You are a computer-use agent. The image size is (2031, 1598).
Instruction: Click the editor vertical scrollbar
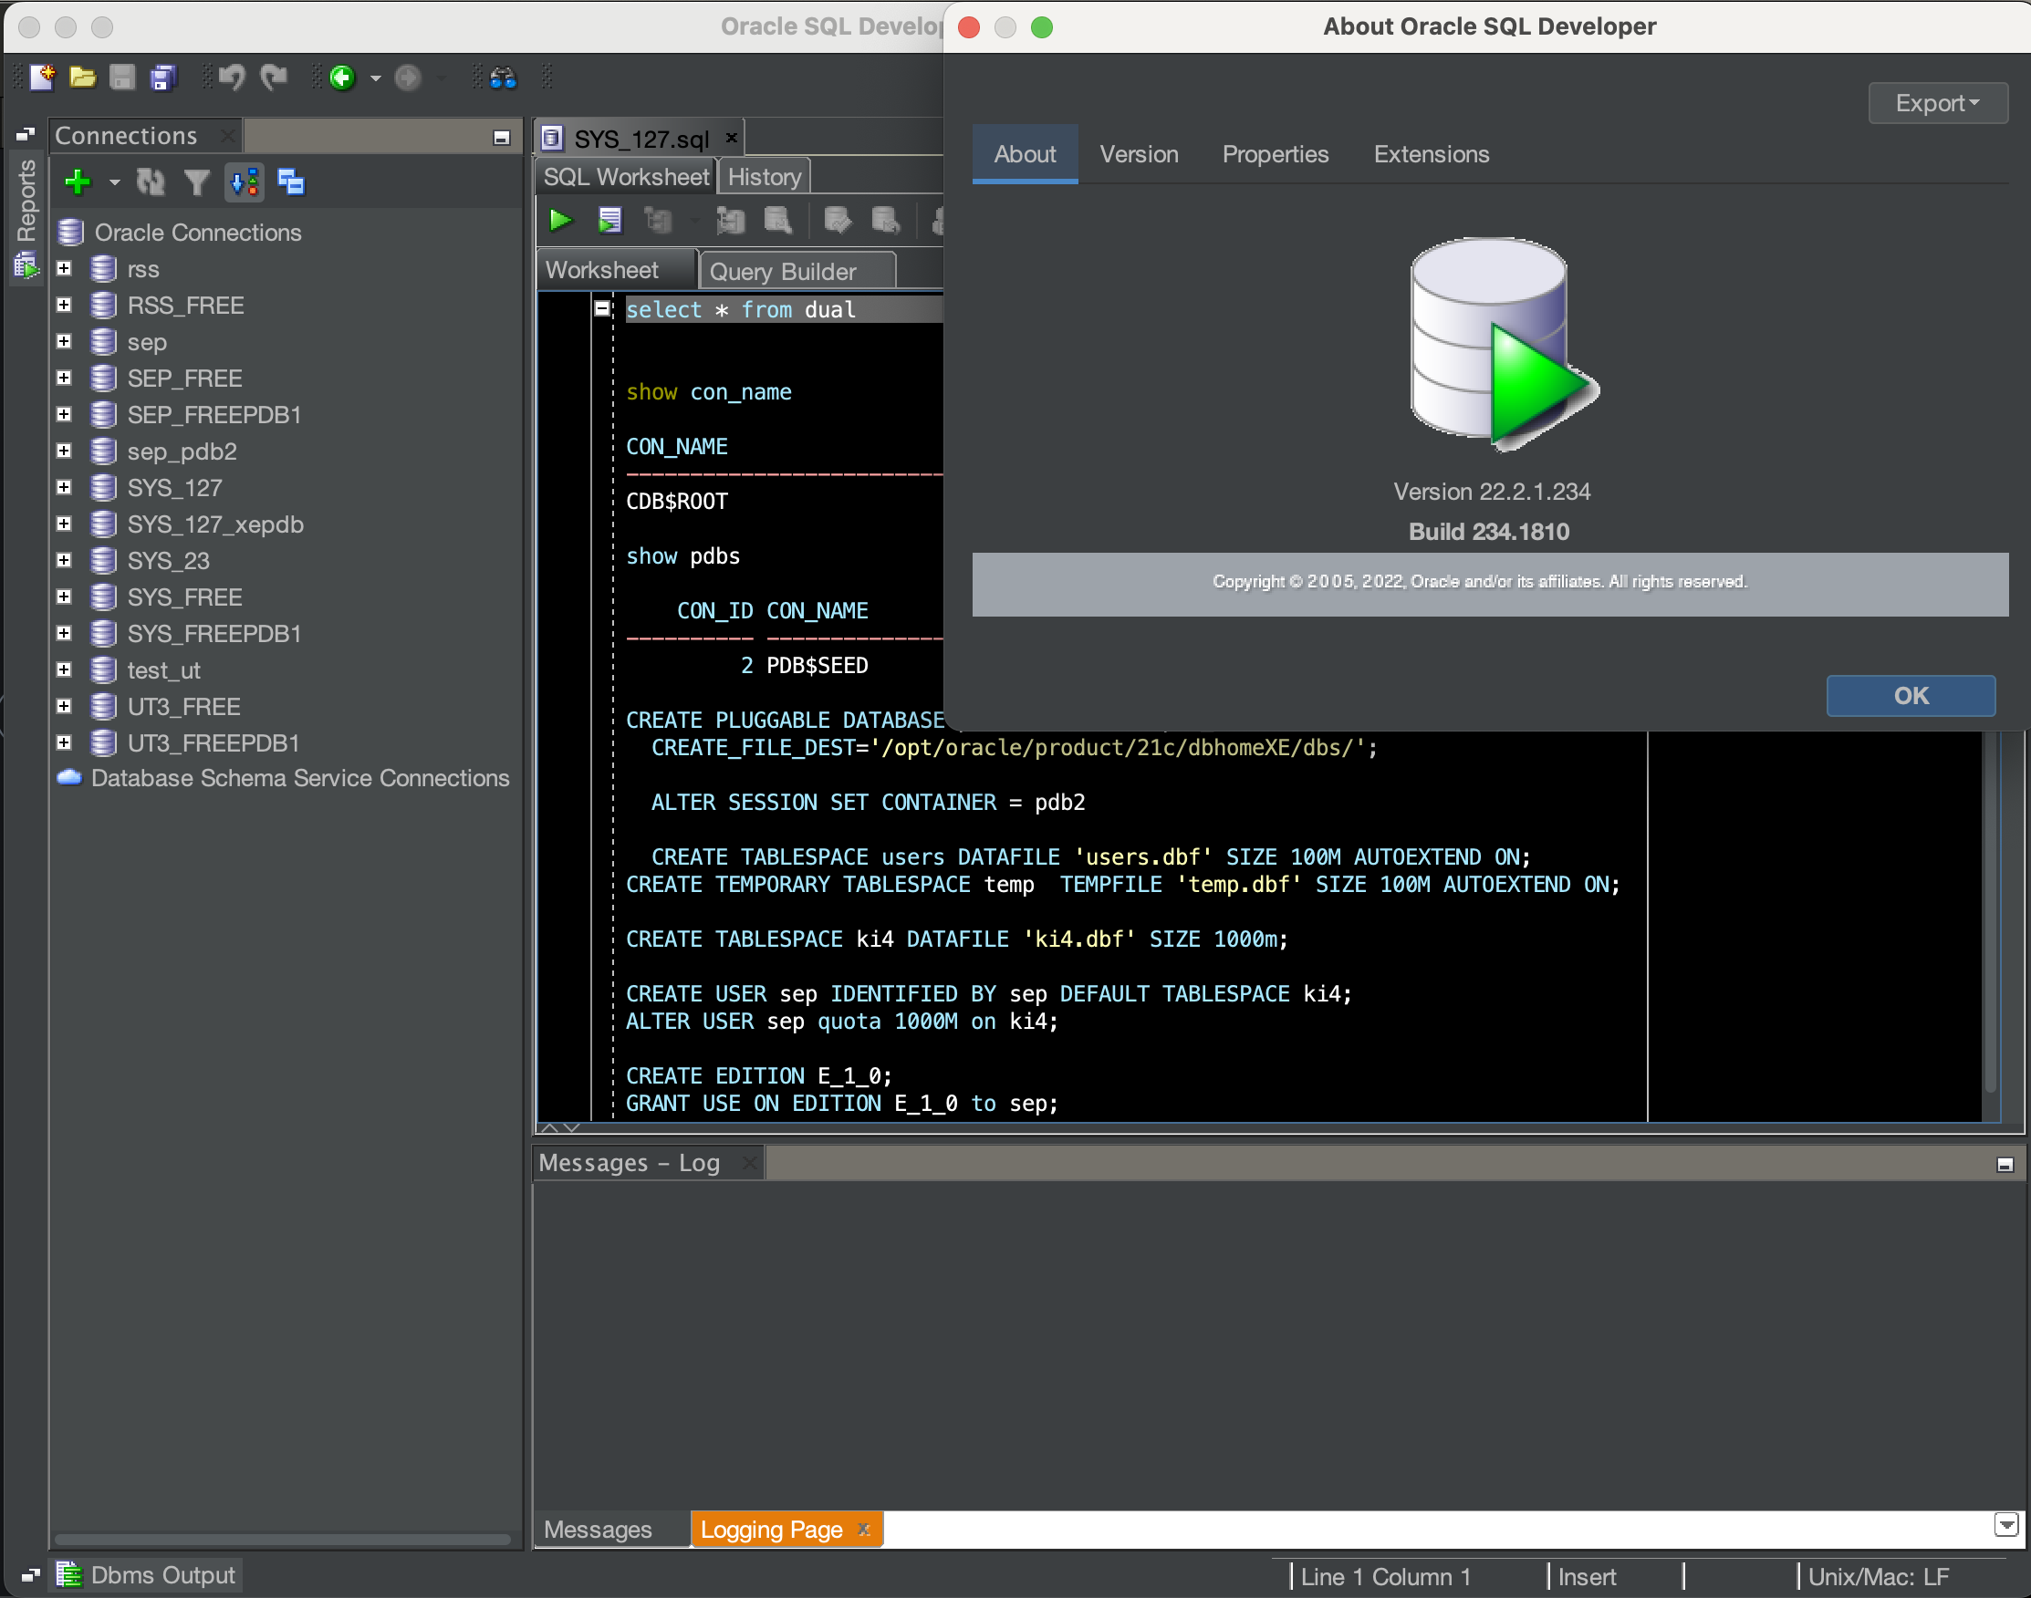[x=1990, y=912]
